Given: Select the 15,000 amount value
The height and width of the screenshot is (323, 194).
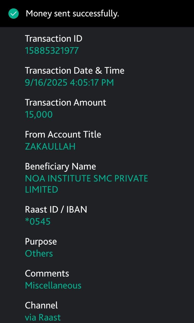Looking at the screenshot, I should [39, 115].
